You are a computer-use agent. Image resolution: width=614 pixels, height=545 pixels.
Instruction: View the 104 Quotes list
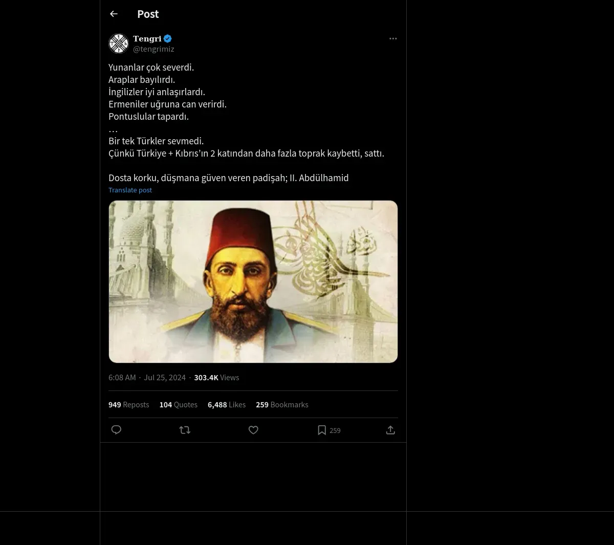(178, 404)
